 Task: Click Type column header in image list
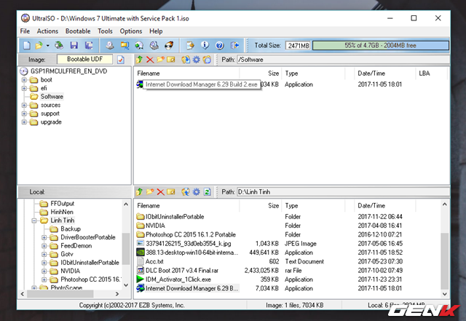(x=314, y=74)
